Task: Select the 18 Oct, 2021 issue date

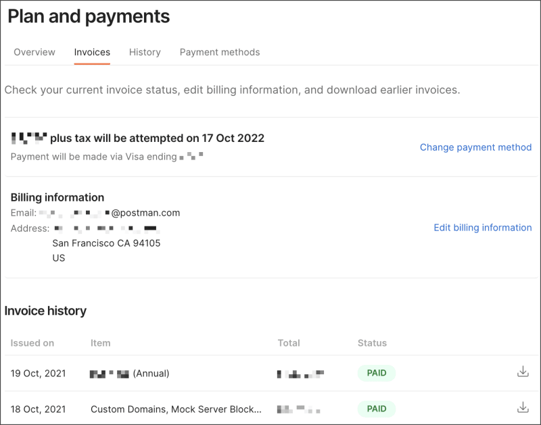Action: (39, 409)
